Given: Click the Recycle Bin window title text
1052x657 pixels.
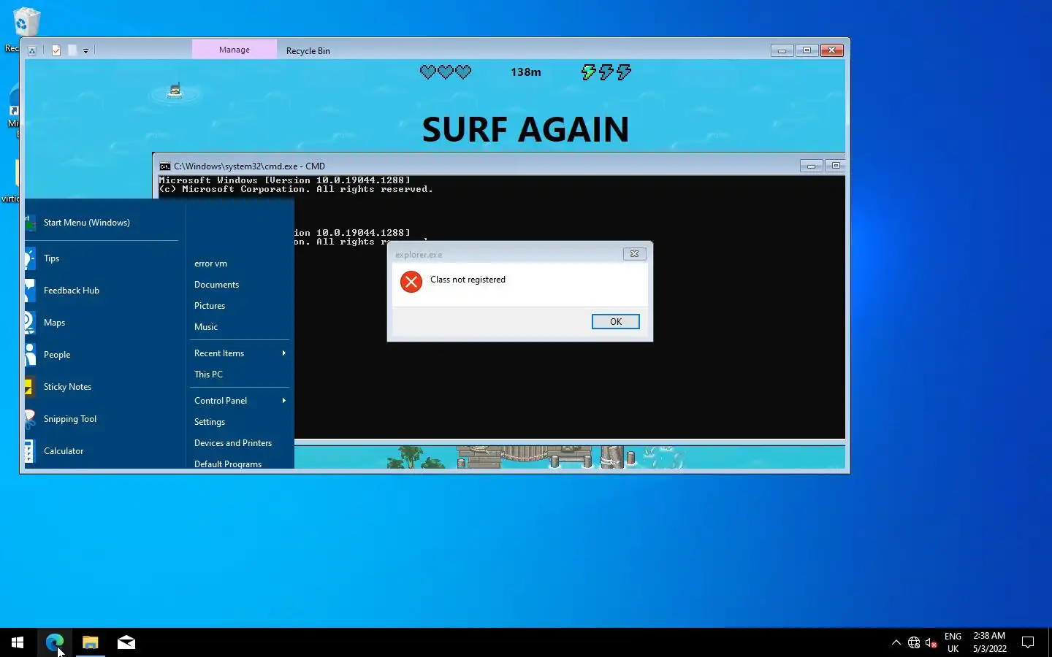Looking at the screenshot, I should coord(308,50).
